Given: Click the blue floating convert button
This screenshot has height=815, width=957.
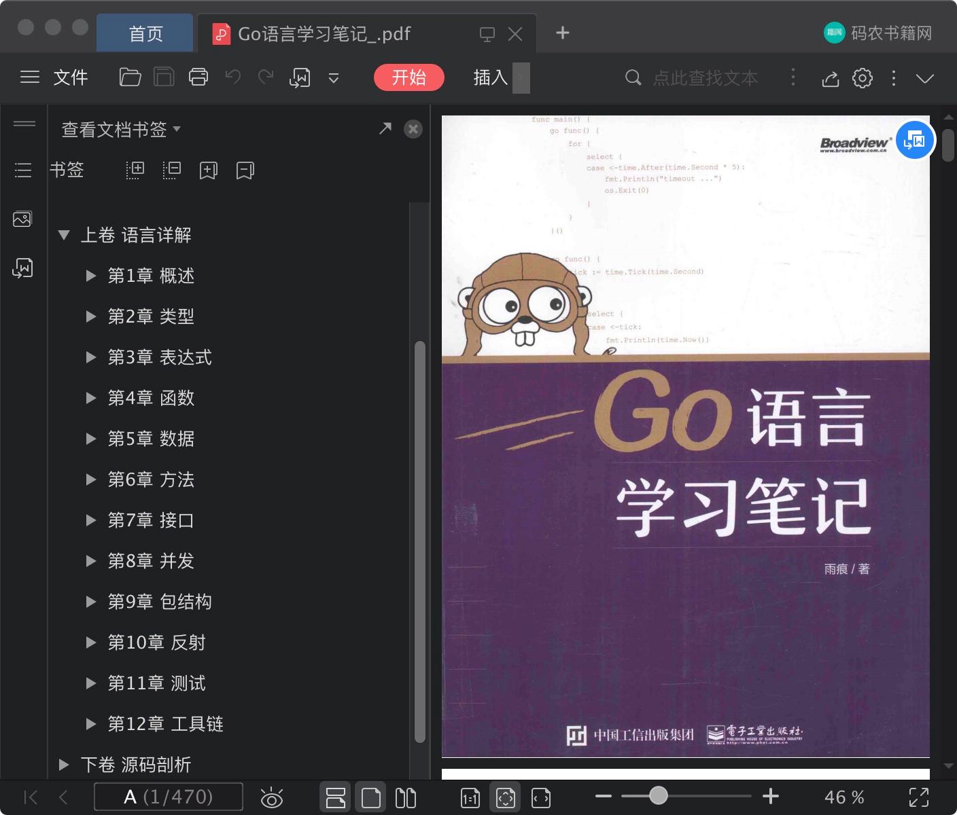Looking at the screenshot, I should pyautogui.click(x=915, y=140).
